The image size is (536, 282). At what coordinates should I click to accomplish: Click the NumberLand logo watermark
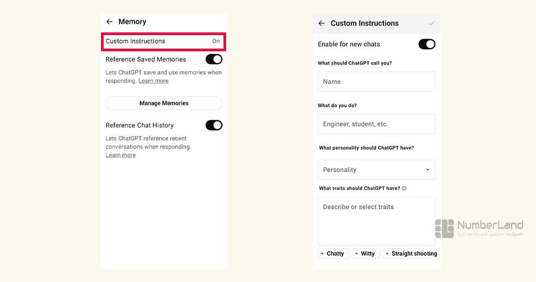(x=479, y=229)
